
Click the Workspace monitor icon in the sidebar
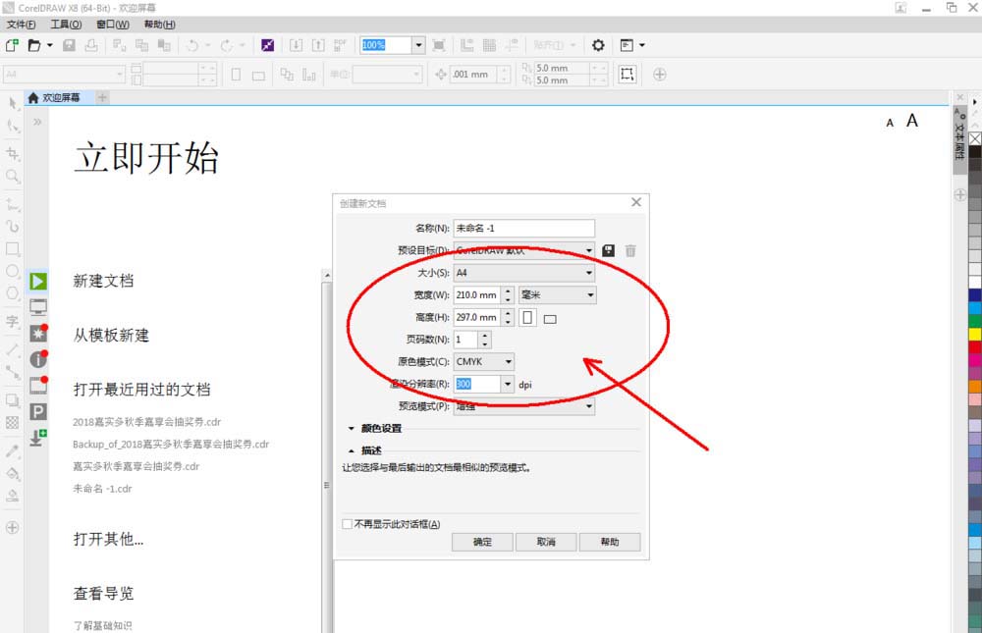point(38,307)
